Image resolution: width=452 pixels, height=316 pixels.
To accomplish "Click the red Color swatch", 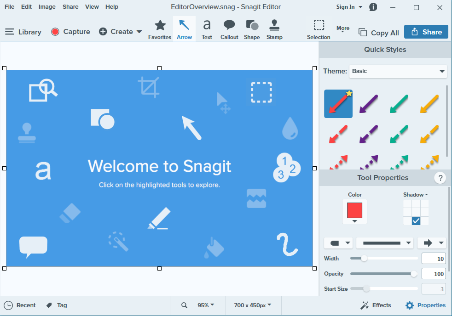I will click(354, 210).
